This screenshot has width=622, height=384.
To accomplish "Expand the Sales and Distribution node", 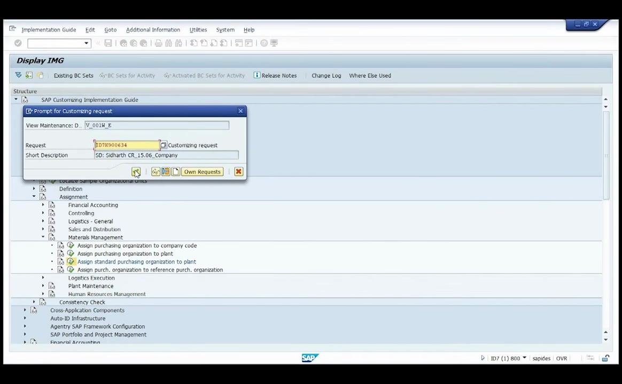I will (x=43, y=229).
